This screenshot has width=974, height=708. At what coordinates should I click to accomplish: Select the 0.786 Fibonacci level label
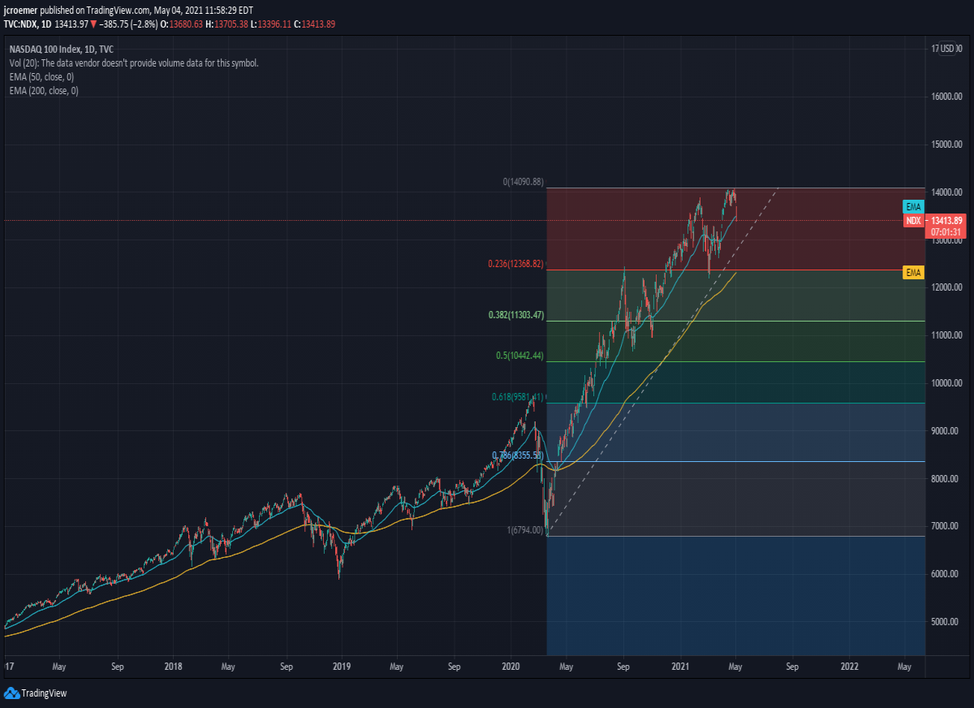[518, 455]
